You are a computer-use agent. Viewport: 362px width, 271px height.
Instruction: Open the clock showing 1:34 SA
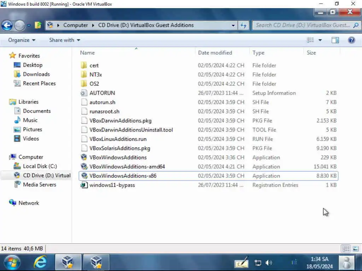320,263
